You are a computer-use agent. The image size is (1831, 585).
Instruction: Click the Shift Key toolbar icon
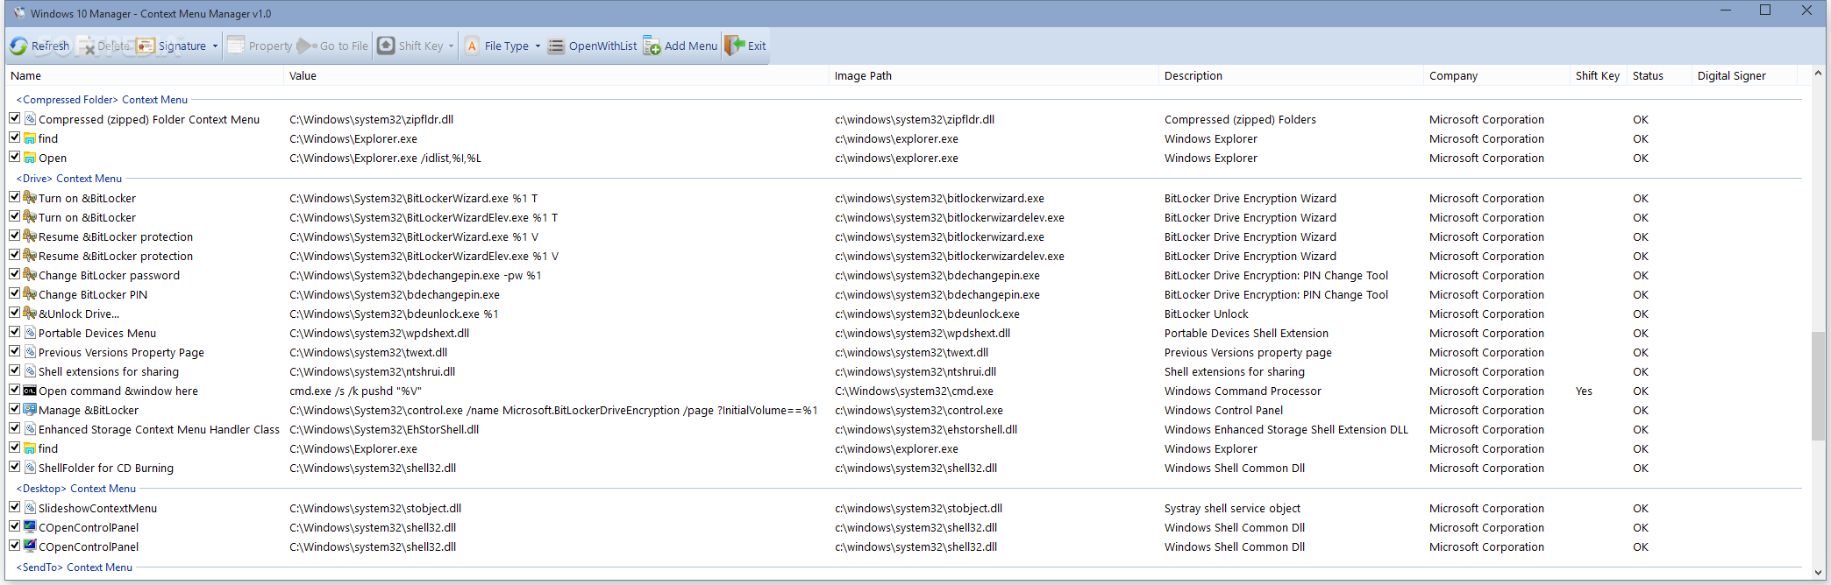click(386, 46)
